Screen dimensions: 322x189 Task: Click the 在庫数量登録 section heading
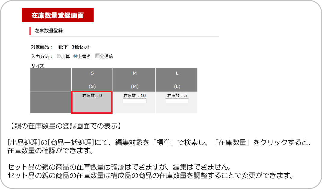point(49,31)
